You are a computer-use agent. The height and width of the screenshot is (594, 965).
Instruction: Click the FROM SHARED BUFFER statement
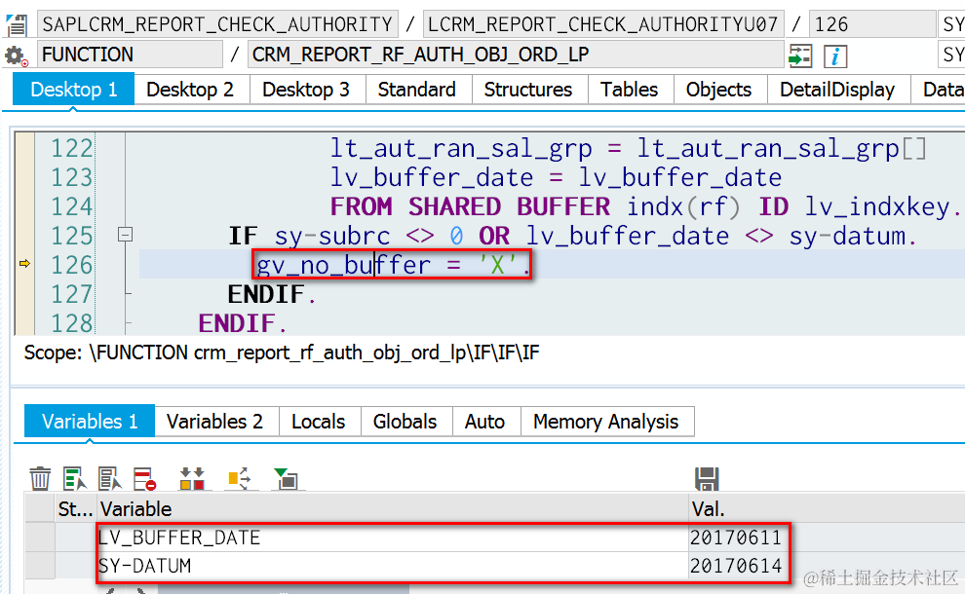click(x=645, y=206)
